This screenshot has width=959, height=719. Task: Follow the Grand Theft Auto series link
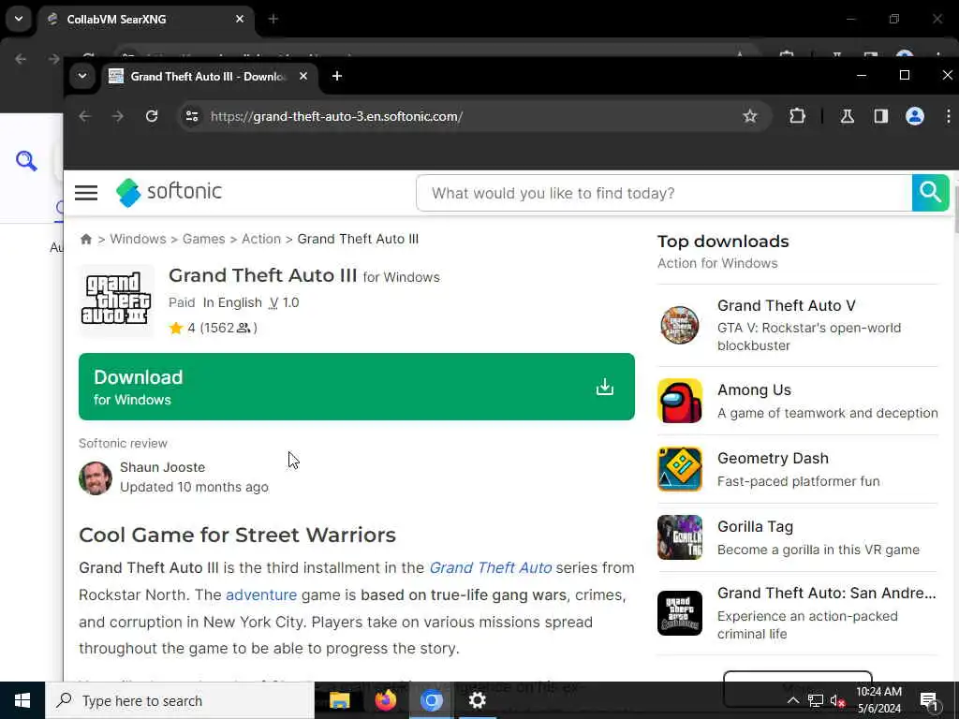point(491,568)
